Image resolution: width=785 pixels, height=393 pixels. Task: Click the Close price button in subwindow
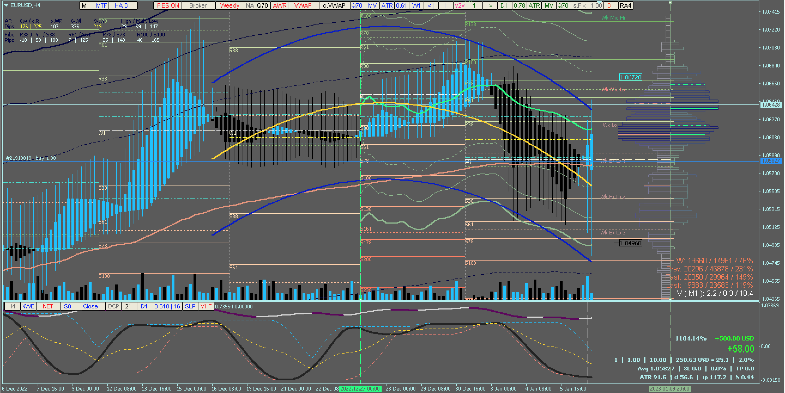click(x=90, y=306)
